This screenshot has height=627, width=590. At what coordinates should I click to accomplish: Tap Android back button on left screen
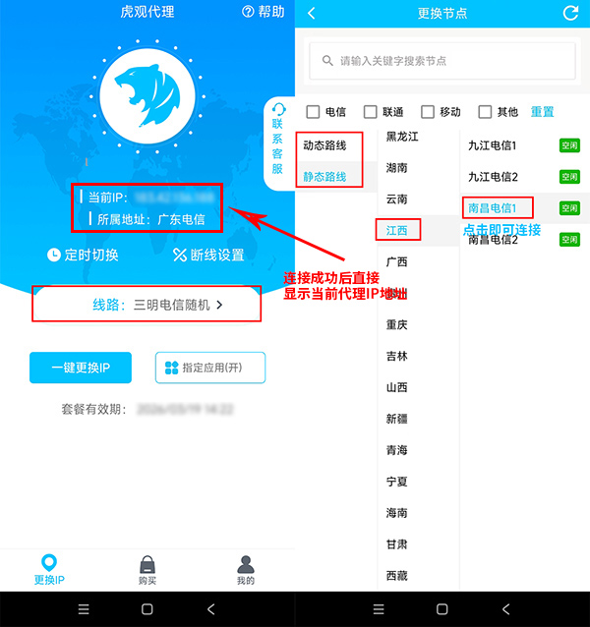(x=211, y=609)
